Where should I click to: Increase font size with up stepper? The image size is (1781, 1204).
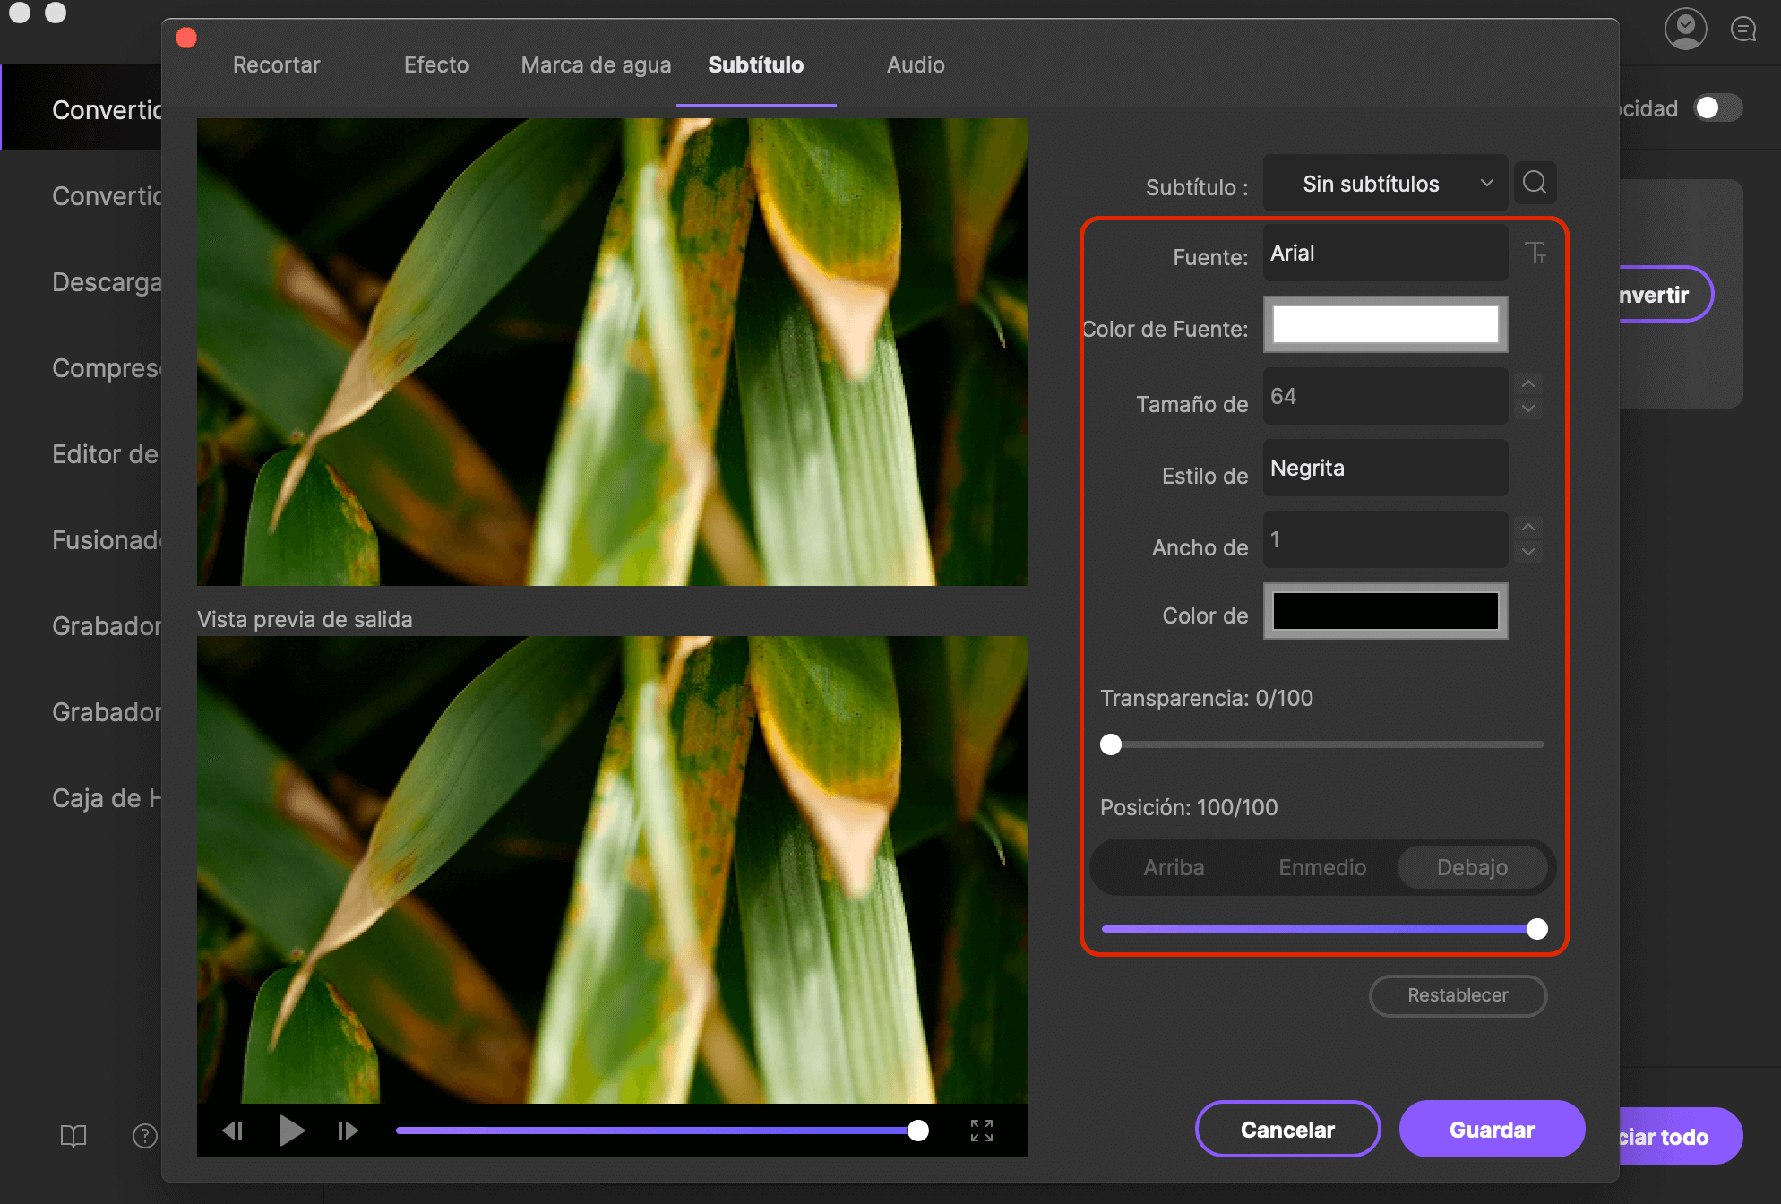tap(1528, 384)
